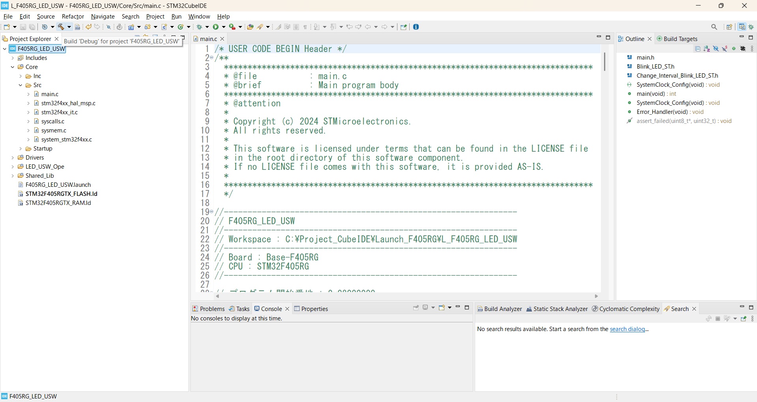
Task: Switch to the Problems tab
Action: [209, 309]
